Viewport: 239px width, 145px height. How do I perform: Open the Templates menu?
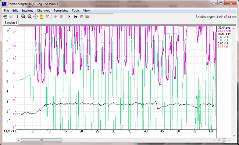pos(61,11)
